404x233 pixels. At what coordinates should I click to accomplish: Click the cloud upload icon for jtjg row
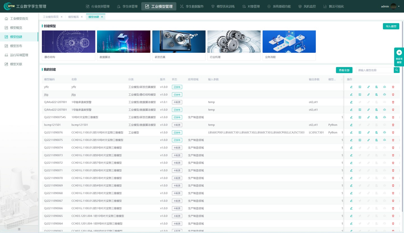pyautogui.click(x=385, y=94)
